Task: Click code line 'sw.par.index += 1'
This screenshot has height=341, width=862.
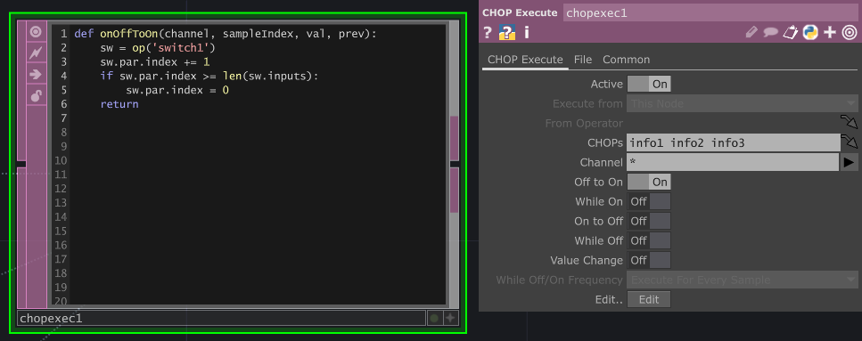Action: pyautogui.click(x=154, y=61)
